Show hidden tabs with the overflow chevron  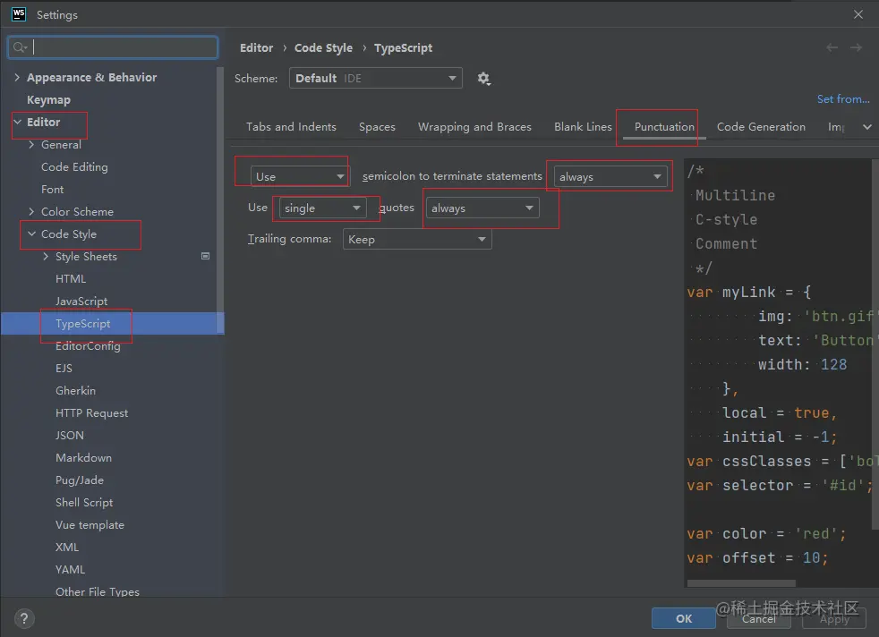pyautogui.click(x=866, y=127)
